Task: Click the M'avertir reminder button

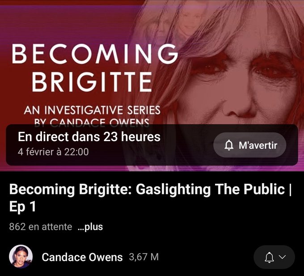Action: pos(250,145)
